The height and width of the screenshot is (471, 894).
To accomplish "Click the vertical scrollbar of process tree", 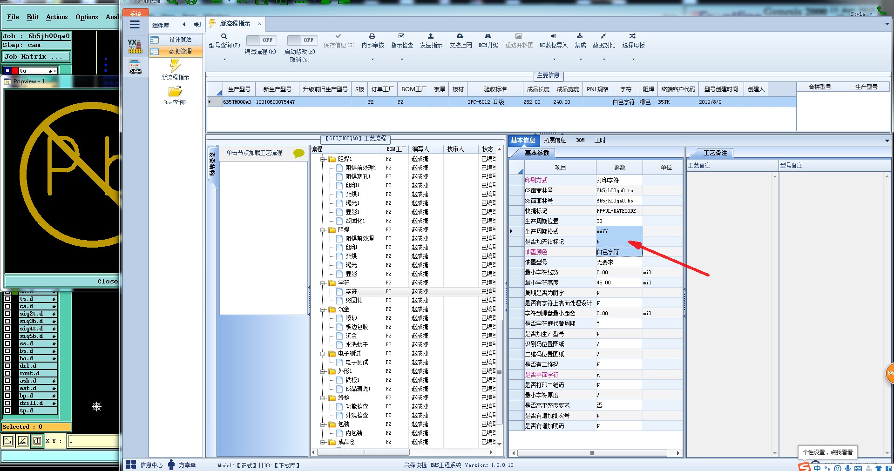I will point(499,372).
